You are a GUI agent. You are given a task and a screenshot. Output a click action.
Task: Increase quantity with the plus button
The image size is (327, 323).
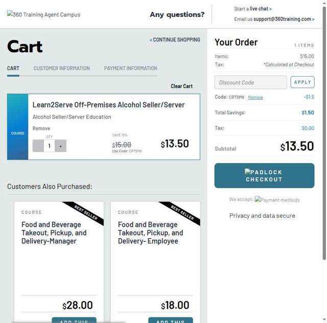60,146
